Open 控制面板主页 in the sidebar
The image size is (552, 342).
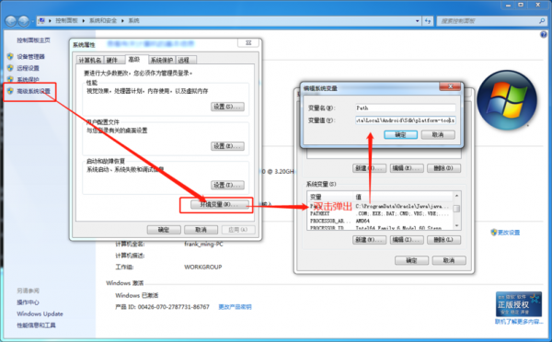tap(33, 40)
